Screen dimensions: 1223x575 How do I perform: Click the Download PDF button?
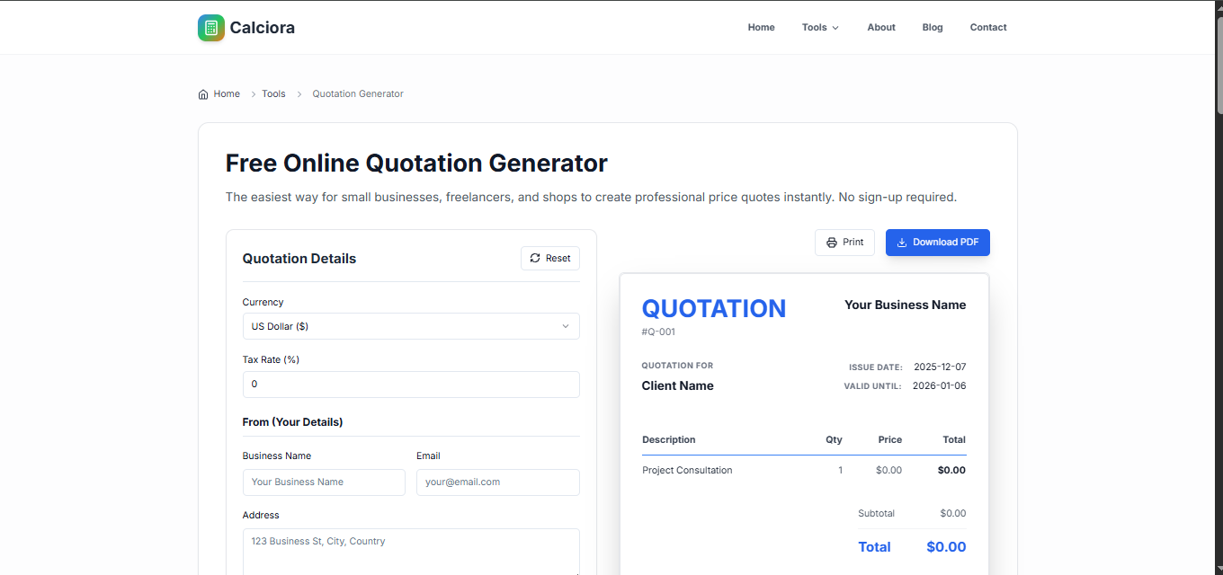tap(937, 242)
